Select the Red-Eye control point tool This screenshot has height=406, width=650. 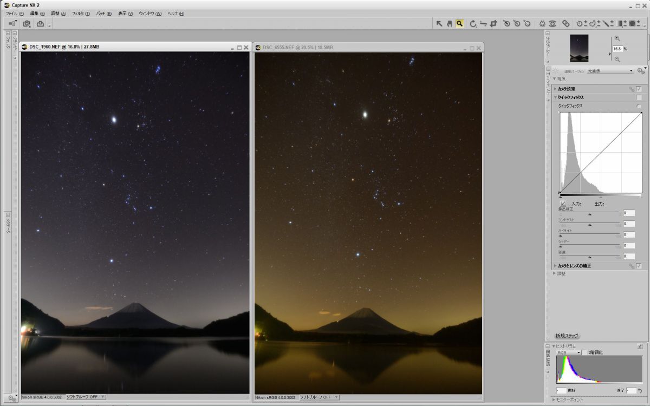click(x=552, y=23)
